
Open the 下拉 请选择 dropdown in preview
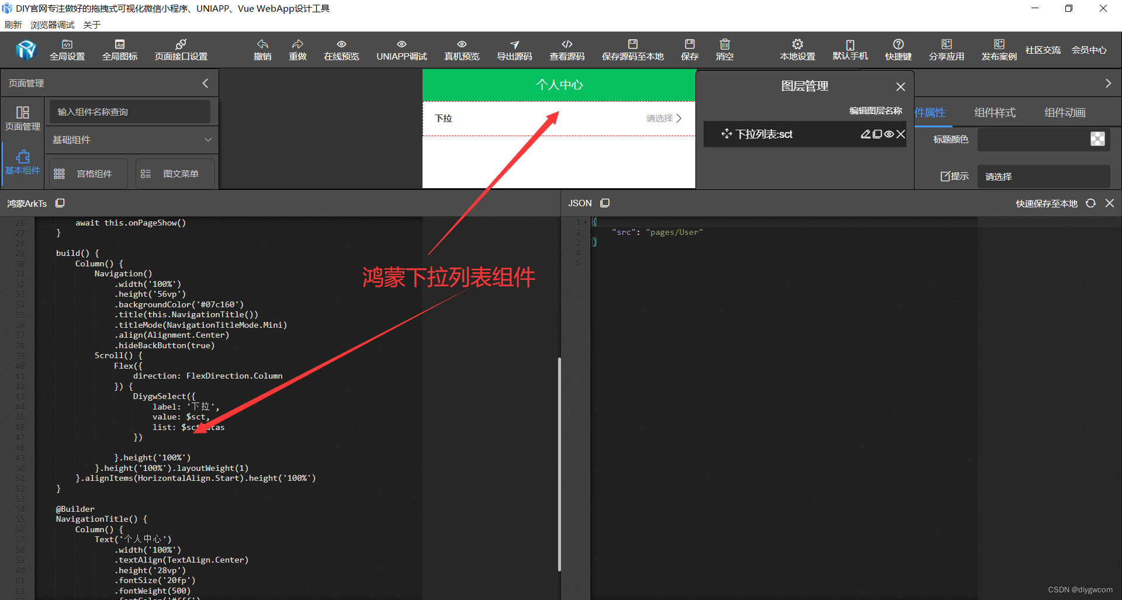pos(559,119)
